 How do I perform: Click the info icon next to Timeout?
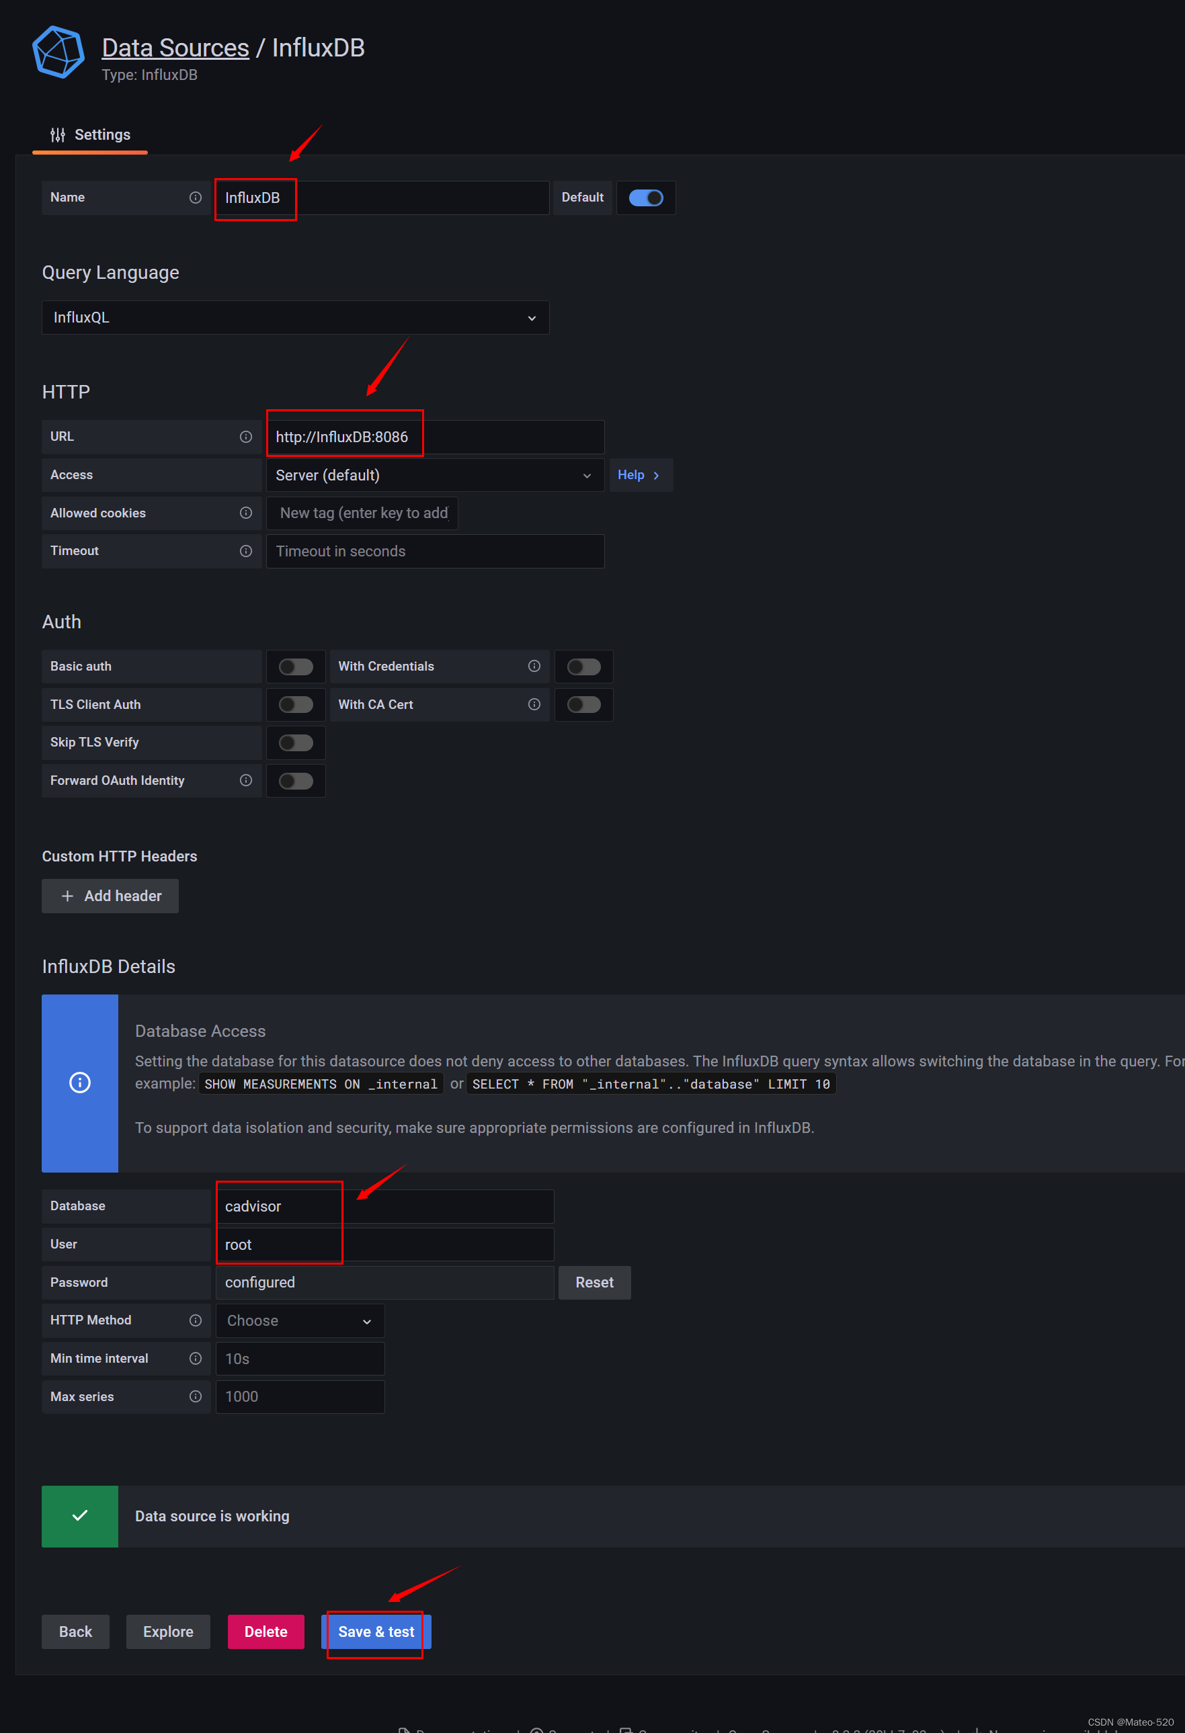[x=246, y=550]
